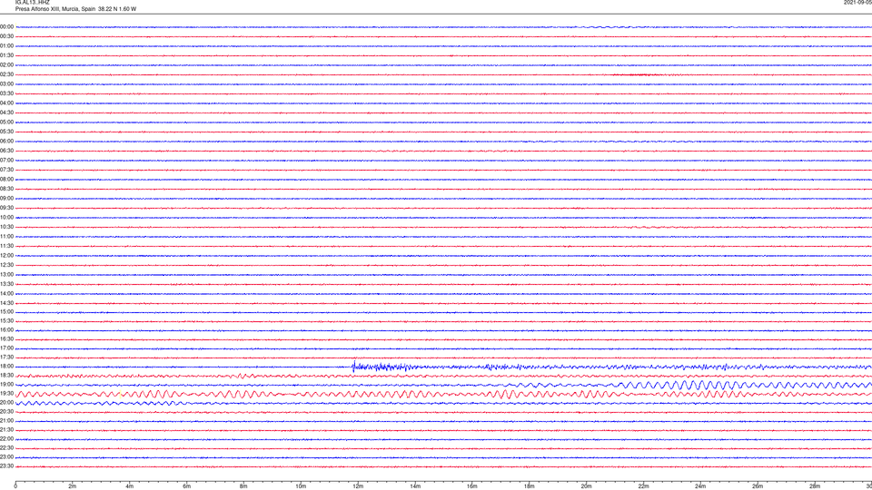Click the '00:00' row time label
This screenshot has width=872, height=490.
click(6, 26)
